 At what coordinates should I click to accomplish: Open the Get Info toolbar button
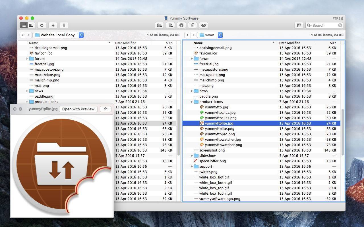coord(181,25)
